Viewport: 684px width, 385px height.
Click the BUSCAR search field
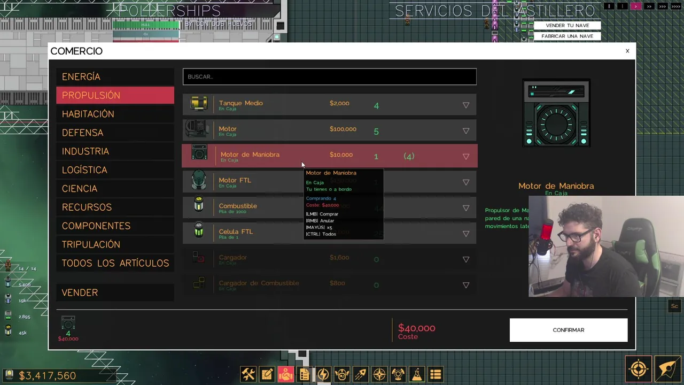tap(330, 76)
